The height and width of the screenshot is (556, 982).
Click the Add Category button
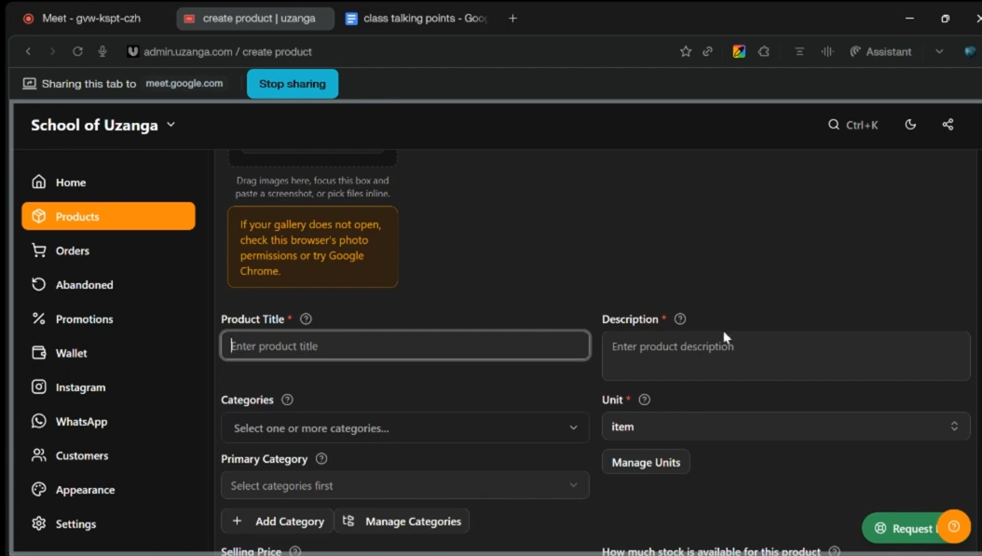tap(278, 521)
